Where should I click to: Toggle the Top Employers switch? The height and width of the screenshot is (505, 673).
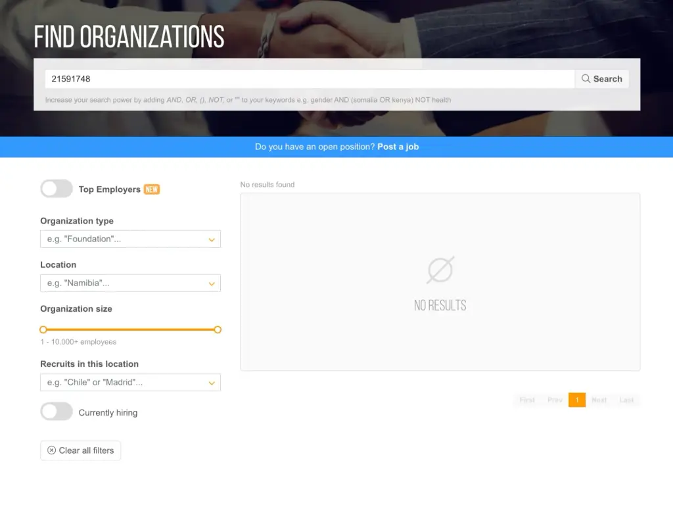point(57,189)
